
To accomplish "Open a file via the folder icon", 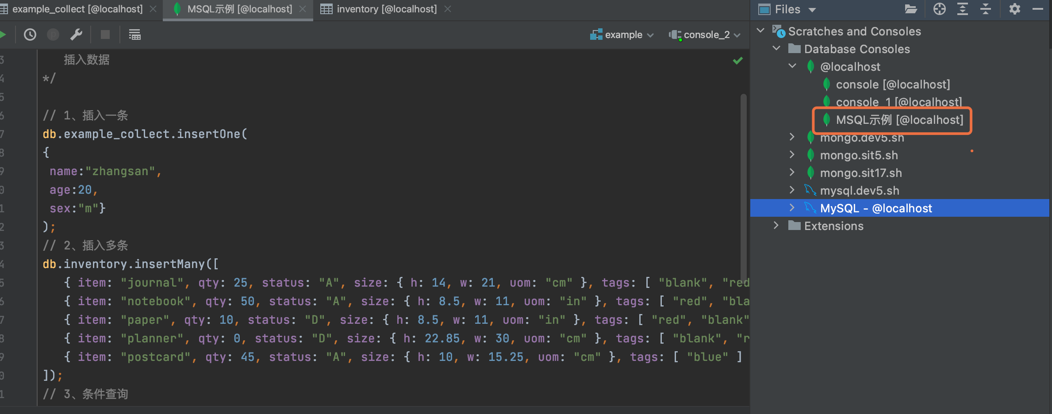I will [911, 9].
